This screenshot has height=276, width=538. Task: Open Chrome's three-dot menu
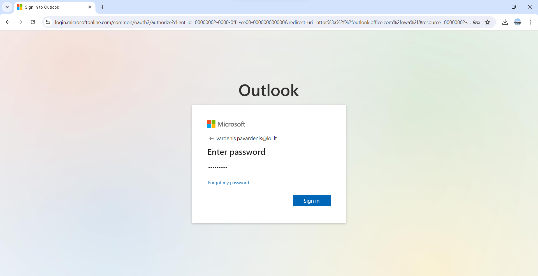(530, 22)
